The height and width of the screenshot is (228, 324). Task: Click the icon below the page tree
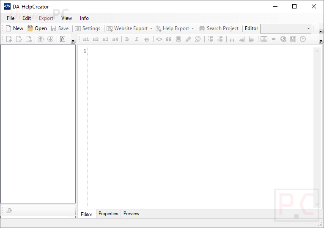(x=9, y=210)
